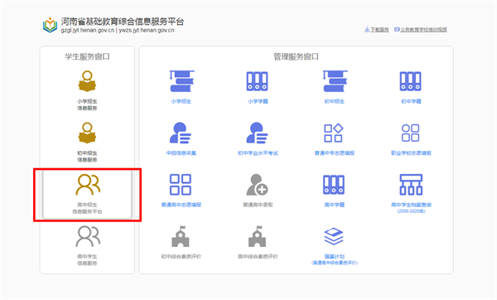Open 小学招生信息服务 in student window

pos(87,82)
